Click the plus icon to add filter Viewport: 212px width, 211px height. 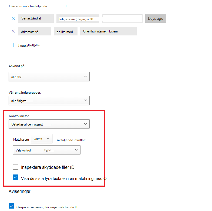(13, 45)
